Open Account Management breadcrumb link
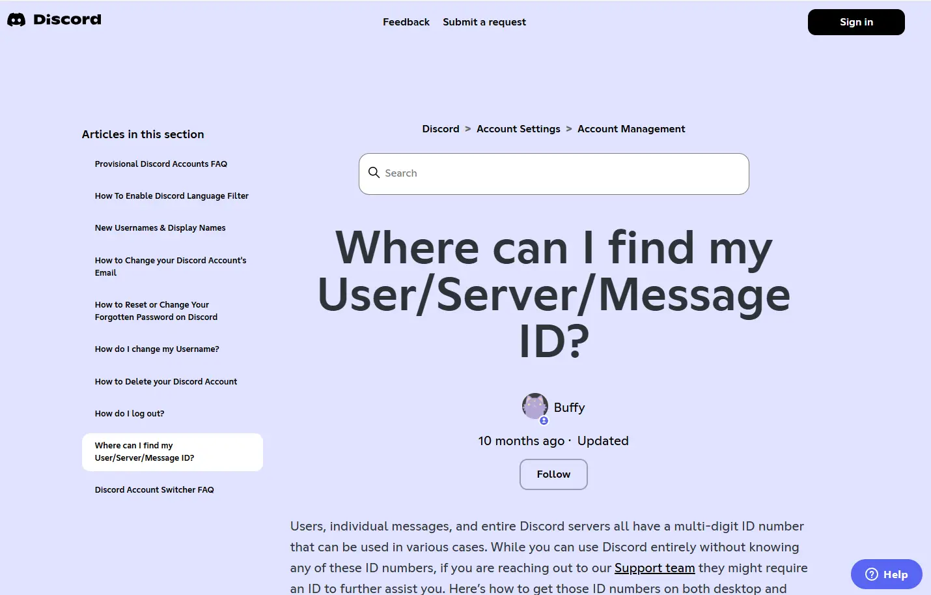 pyautogui.click(x=631, y=129)
